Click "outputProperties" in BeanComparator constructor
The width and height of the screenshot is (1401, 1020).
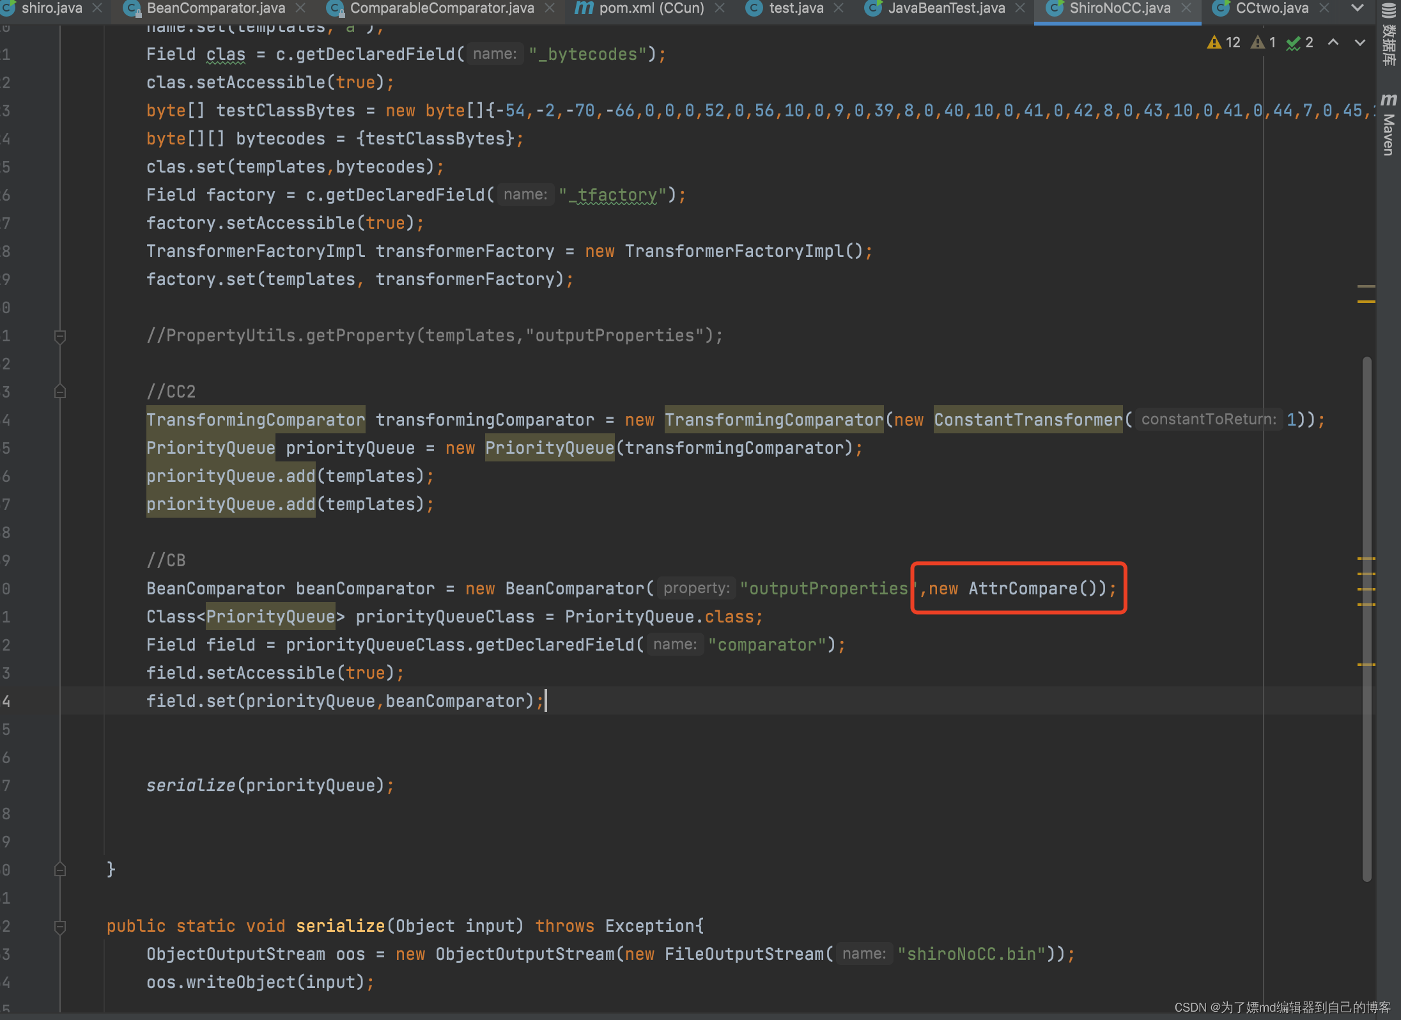click(829, 589)
